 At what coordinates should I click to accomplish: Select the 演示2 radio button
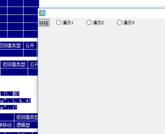coord(89,22)
